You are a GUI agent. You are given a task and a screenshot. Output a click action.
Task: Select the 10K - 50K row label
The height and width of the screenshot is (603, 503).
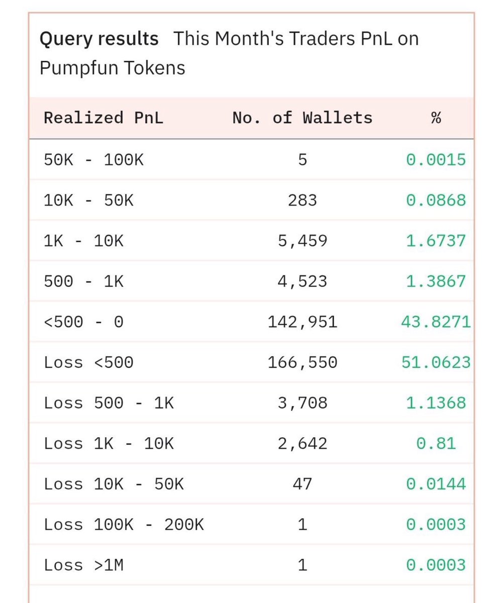(88, 200)
